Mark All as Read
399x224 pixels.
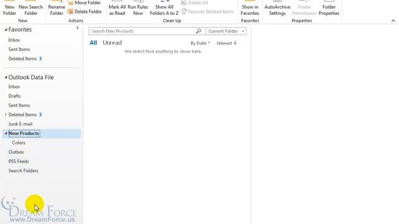(x=117, y=8)
